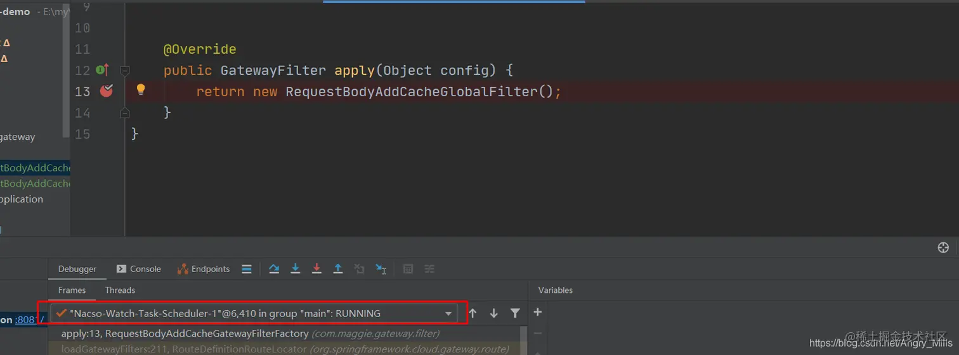
Task: Click the Force Step Into icon
Action: [316, 269]
